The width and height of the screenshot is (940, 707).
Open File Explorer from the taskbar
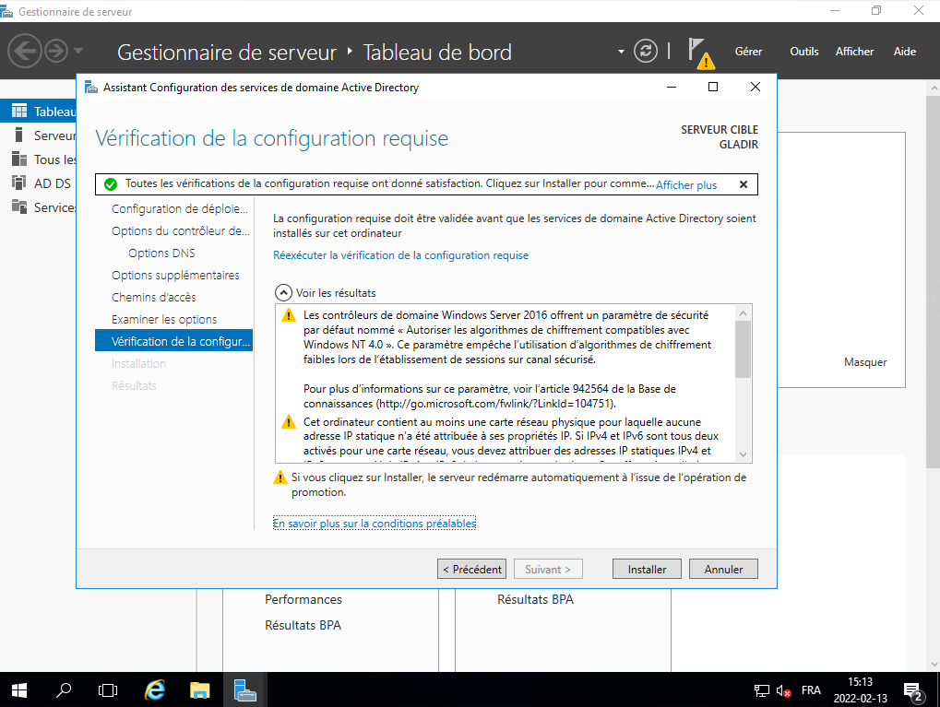click(200, 689)
